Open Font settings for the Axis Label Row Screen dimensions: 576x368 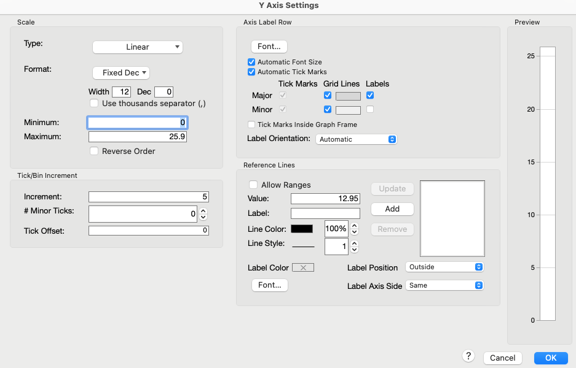(269, 46)
